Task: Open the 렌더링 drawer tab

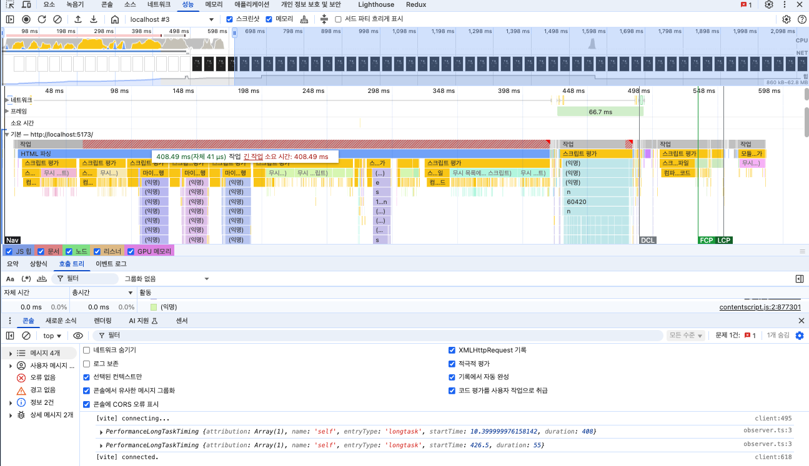Action: (x=102, y=321)
